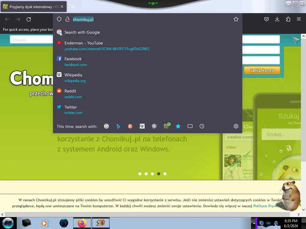
Task: Select the fifth carousel dot
Action: coord(165,174)
